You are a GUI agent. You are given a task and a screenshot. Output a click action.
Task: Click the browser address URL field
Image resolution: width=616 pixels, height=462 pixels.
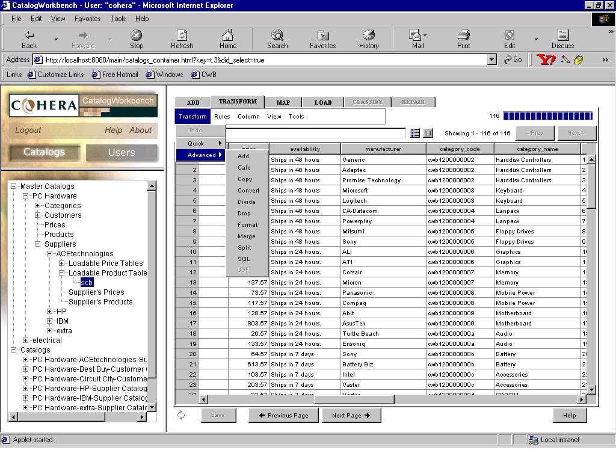point(260,60)
